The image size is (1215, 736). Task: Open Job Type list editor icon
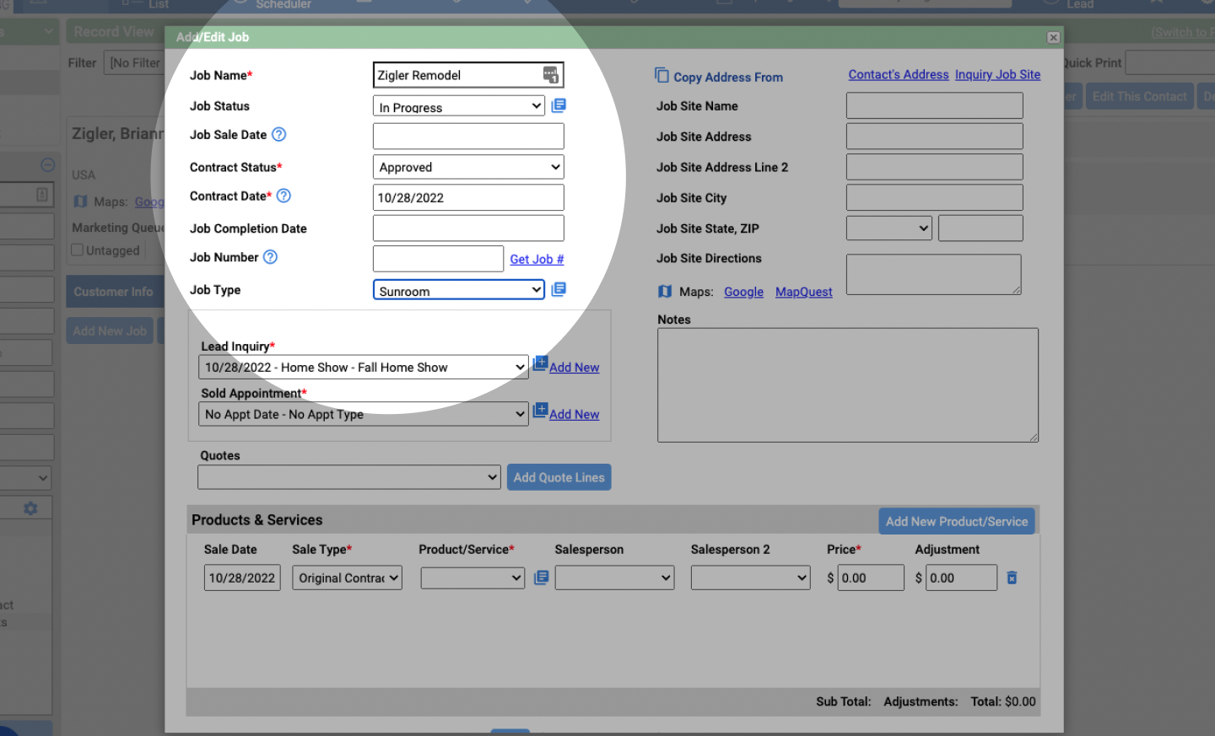[x=559, y=289]
